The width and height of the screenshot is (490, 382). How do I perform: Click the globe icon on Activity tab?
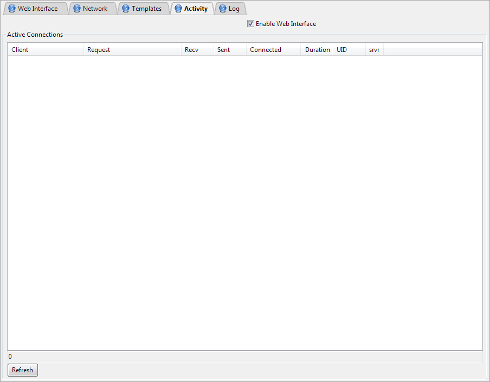coord(178,9)
